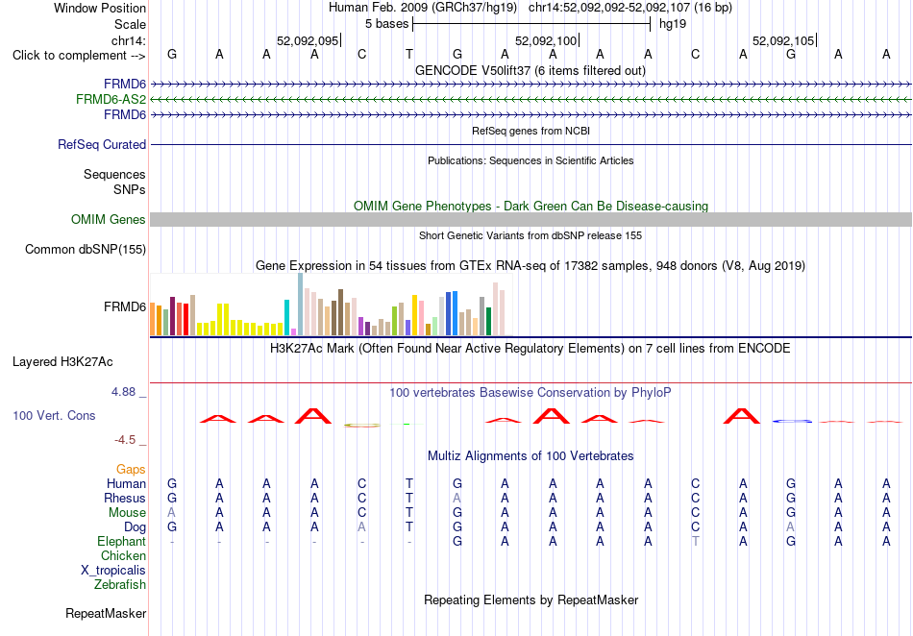Click the Common dbSNP(155) label

(x=85, y=249)
